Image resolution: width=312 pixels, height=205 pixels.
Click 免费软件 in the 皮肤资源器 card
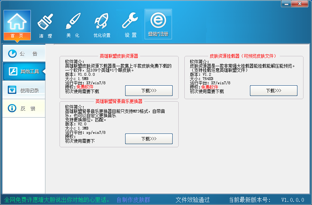click(85, 87)
